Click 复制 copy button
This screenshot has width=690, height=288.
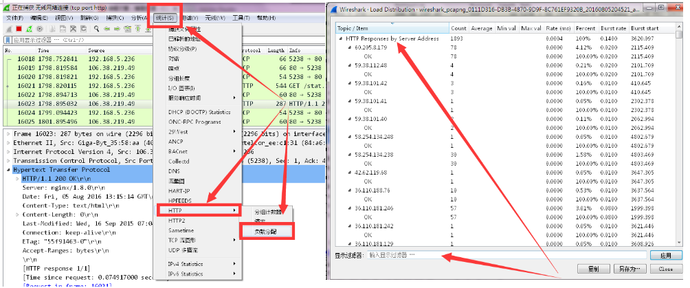point(593,269)
